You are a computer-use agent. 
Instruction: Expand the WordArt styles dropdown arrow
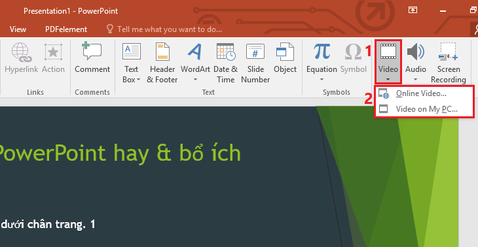pyautogui.click(x=195, y=80)
